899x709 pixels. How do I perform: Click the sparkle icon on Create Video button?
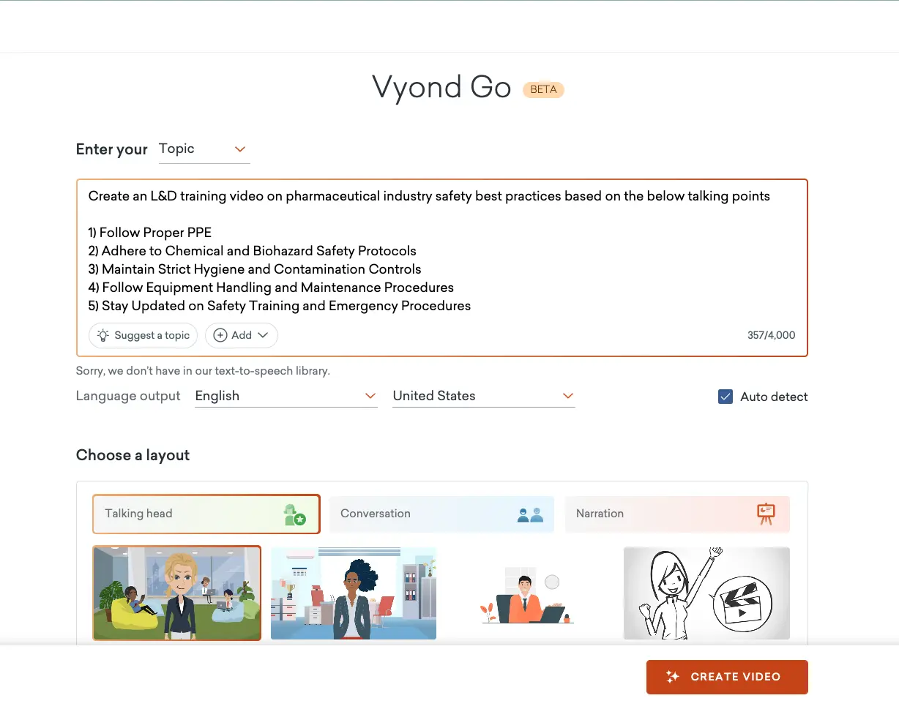tap(672, 677)
